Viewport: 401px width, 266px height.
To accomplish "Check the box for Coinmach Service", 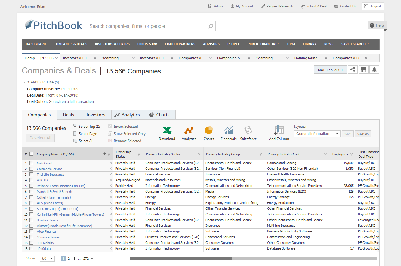I will click(x=31, y=169).
